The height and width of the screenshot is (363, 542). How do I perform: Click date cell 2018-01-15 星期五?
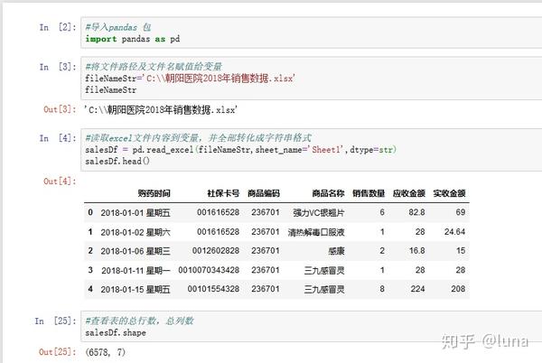pos(135,290)
